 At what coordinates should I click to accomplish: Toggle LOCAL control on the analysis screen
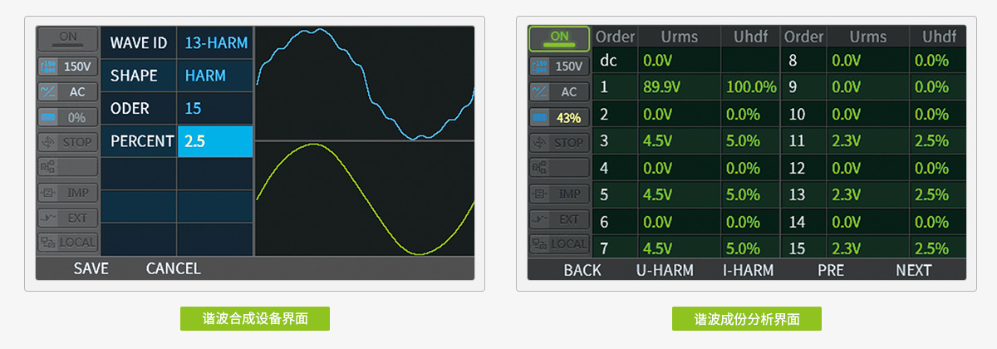pos(559,243)
